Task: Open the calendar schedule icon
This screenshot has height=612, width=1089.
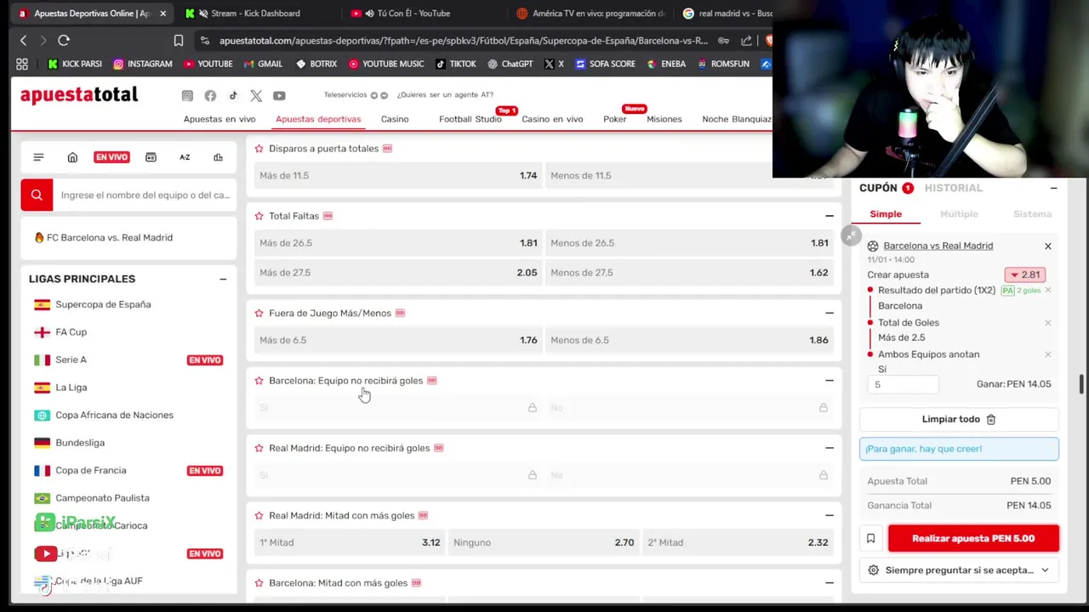Action: 151,157
